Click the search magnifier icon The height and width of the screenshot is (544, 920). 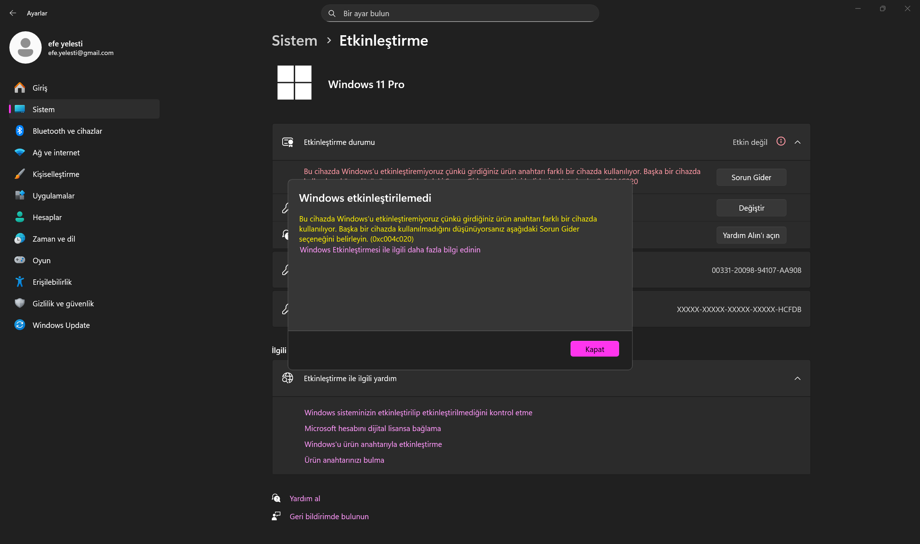332,14
